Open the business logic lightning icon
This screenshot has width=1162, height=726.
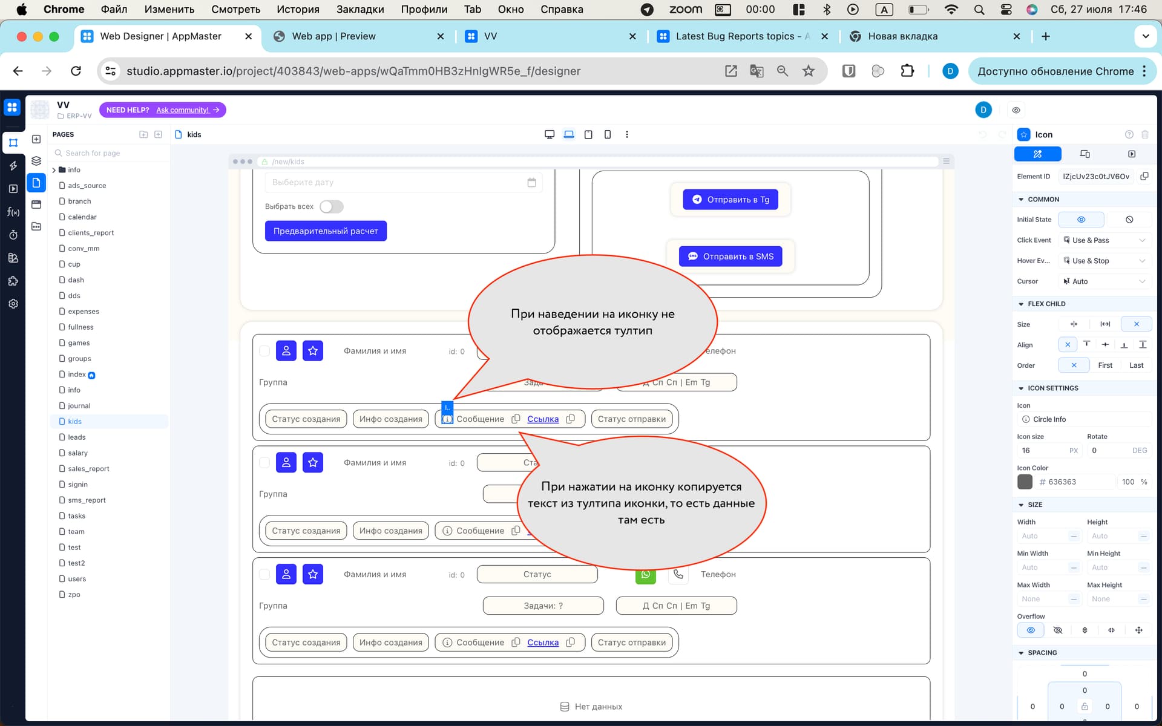point(13,166)
